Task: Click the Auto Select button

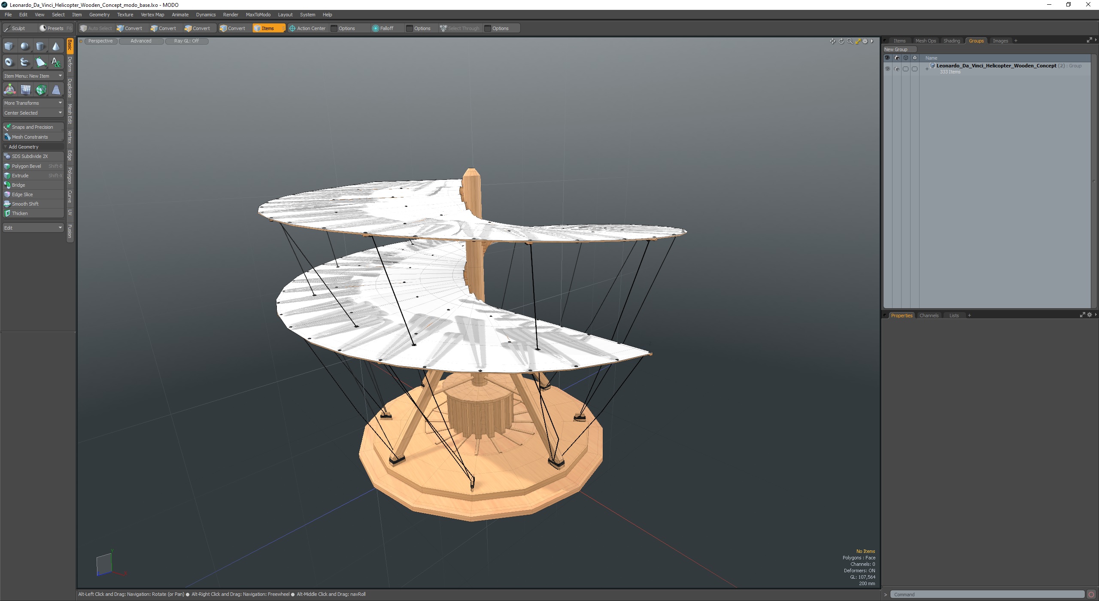Action: [96, 28]
